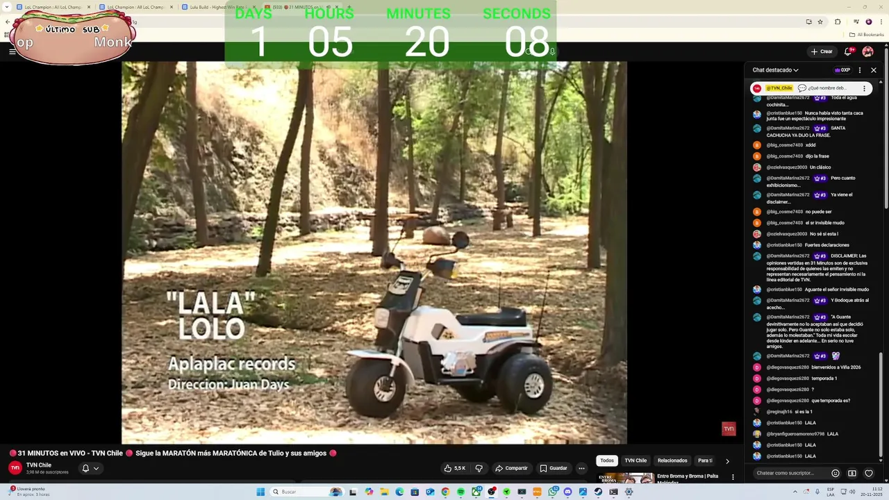889x500 pixels.
Task: Open 'Entre Broma y Broma' video thumbnail
Action: coord(625,478)
